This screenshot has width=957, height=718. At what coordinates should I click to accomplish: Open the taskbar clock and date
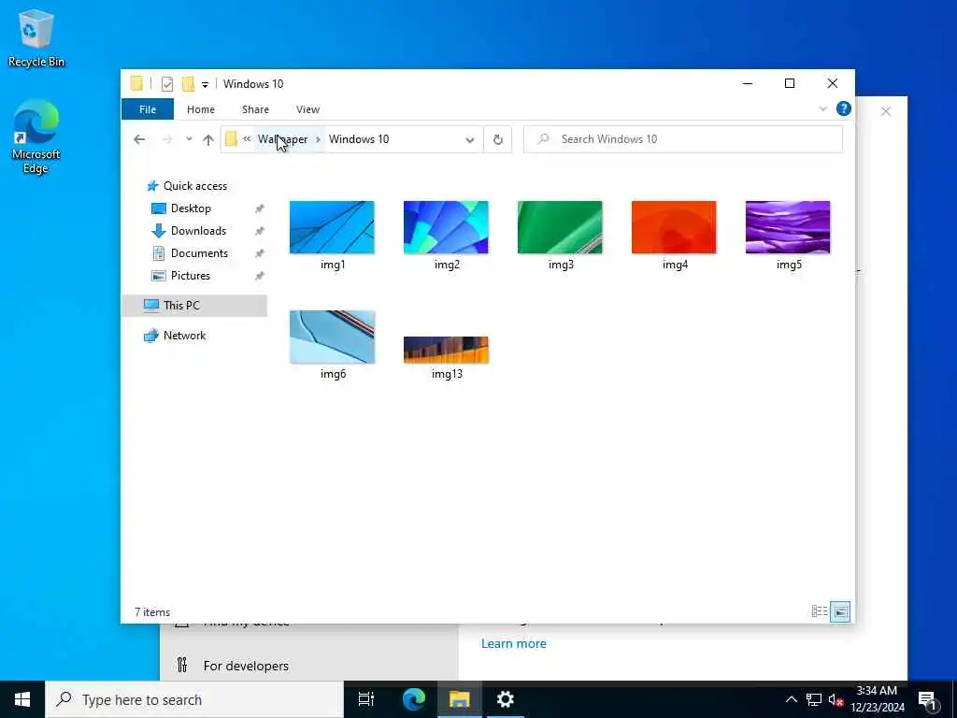point(877,699)
